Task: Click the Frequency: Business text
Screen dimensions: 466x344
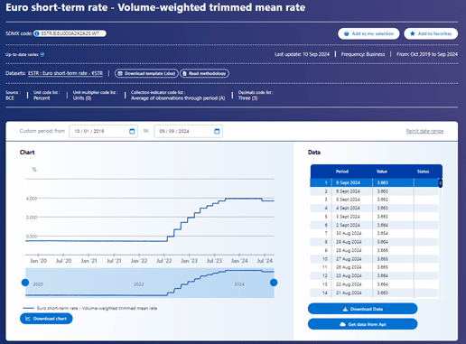Action: (363, 54)
